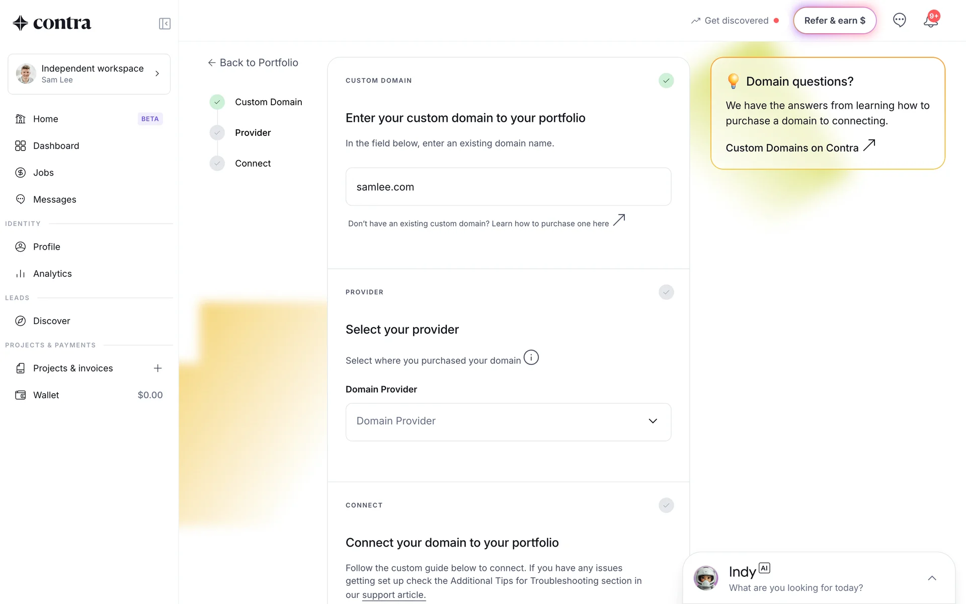This screenshot has height=604, width=966.
Task: Click Refer & earn $ button
Action: point(835,21)
